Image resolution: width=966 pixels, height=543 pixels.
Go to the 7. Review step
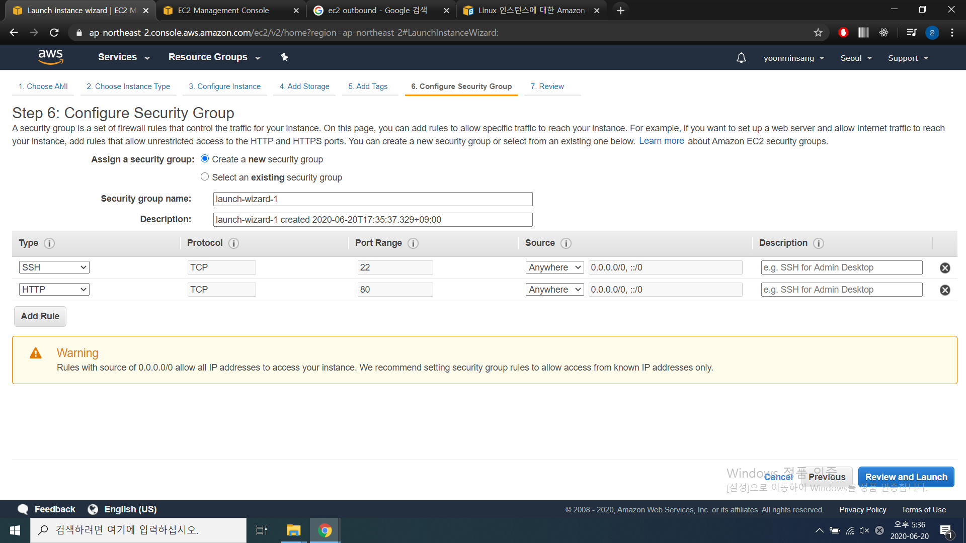pyautogui.click(x=547, y=86)
